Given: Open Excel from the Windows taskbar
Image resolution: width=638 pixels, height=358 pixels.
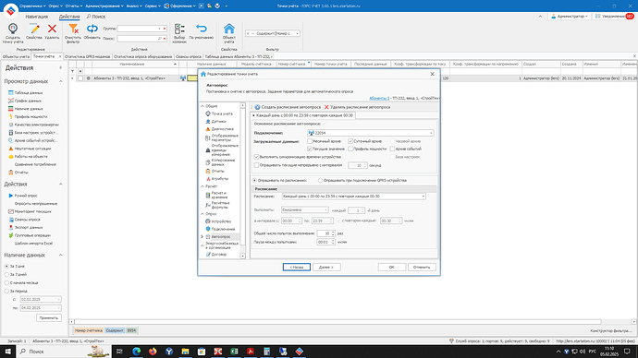Looking at the screenshot, I should click(234, 352).
